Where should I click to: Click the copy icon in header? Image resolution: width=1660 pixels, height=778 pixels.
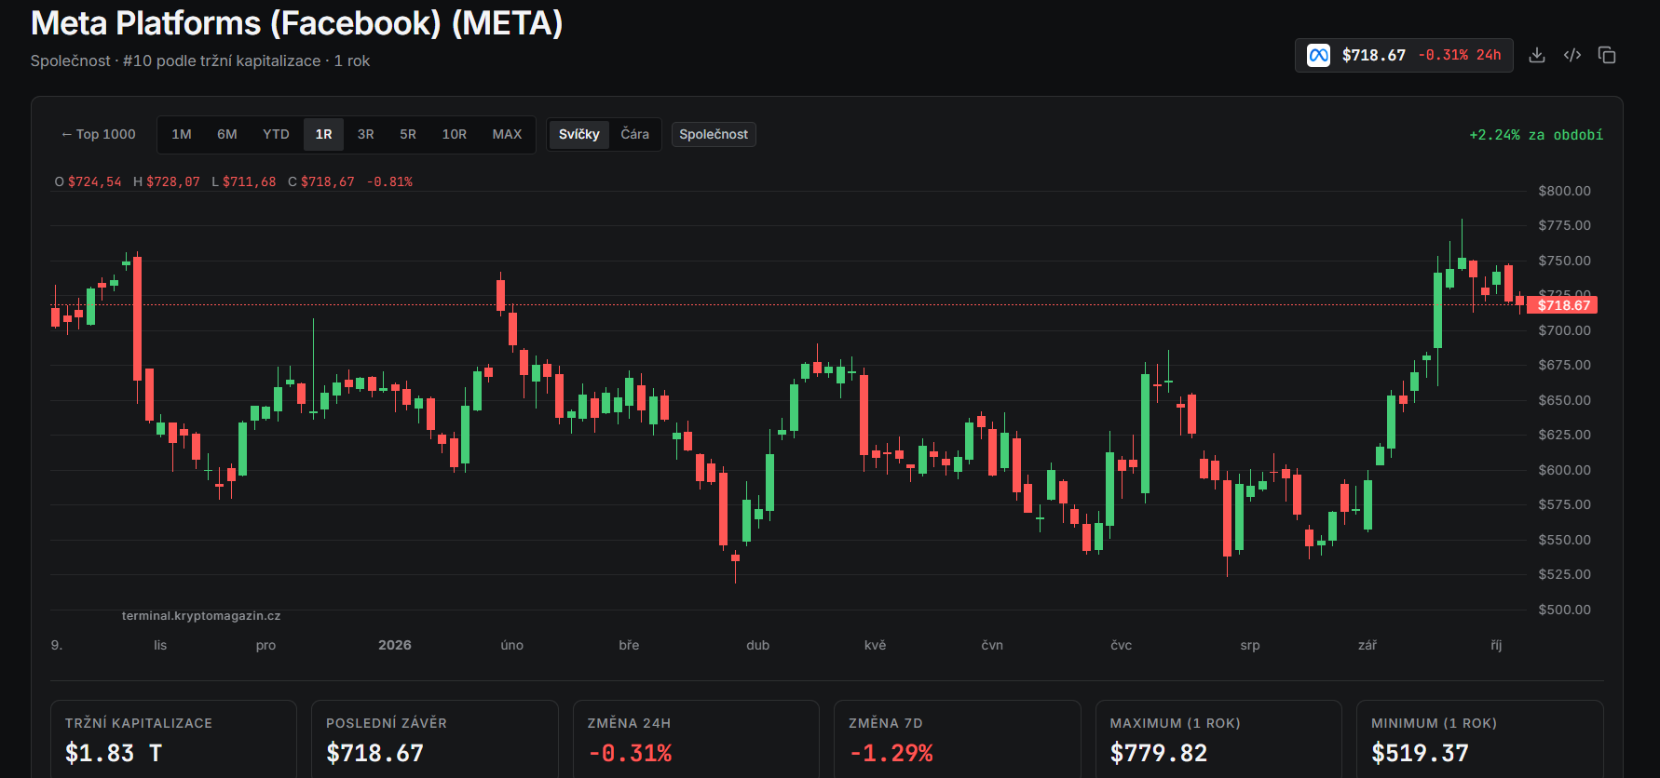point(1607,55)
